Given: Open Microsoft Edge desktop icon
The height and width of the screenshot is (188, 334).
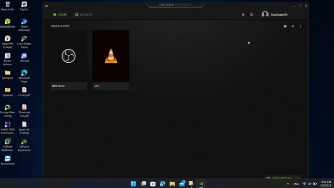Looking at the screenshot, I should pos(24,76).
